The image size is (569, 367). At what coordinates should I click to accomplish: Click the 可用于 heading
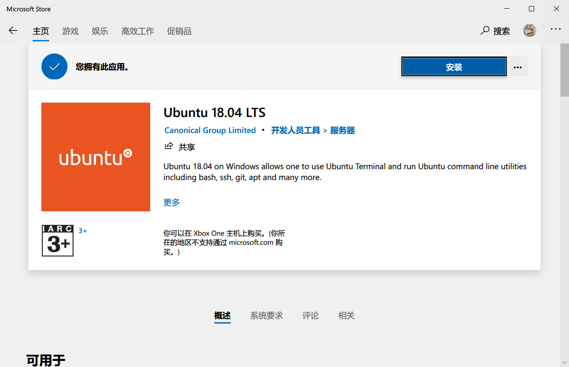[46, 360]
